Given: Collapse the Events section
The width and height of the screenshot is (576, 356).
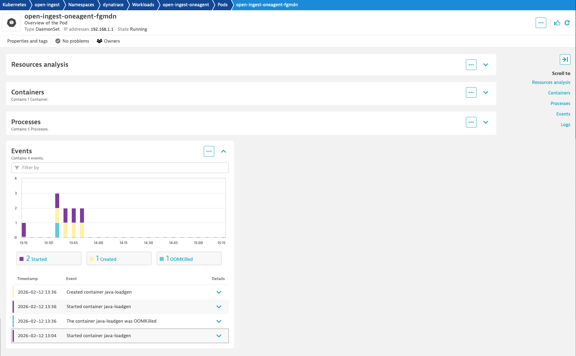Looking at the screenshot, I should 224,151.
